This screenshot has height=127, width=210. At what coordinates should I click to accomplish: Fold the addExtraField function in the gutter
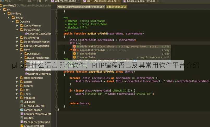(x=56, y=34)
